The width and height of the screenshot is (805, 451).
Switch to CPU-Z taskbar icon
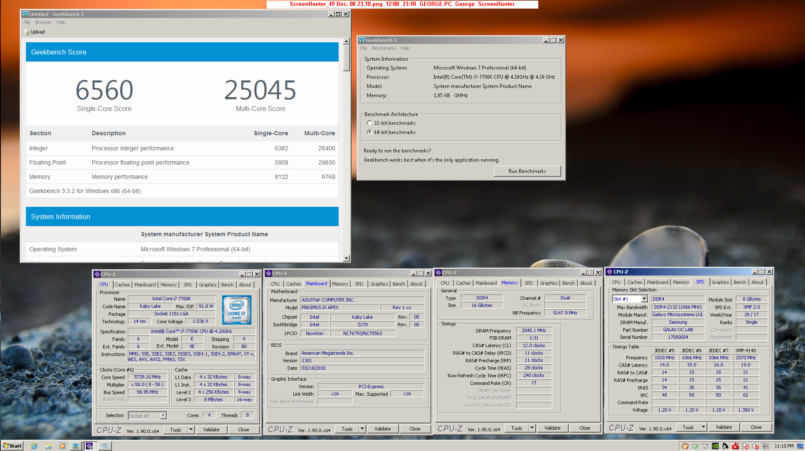click(89, 446)
